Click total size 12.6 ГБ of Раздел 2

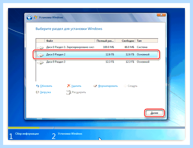[x=110, y=54]
